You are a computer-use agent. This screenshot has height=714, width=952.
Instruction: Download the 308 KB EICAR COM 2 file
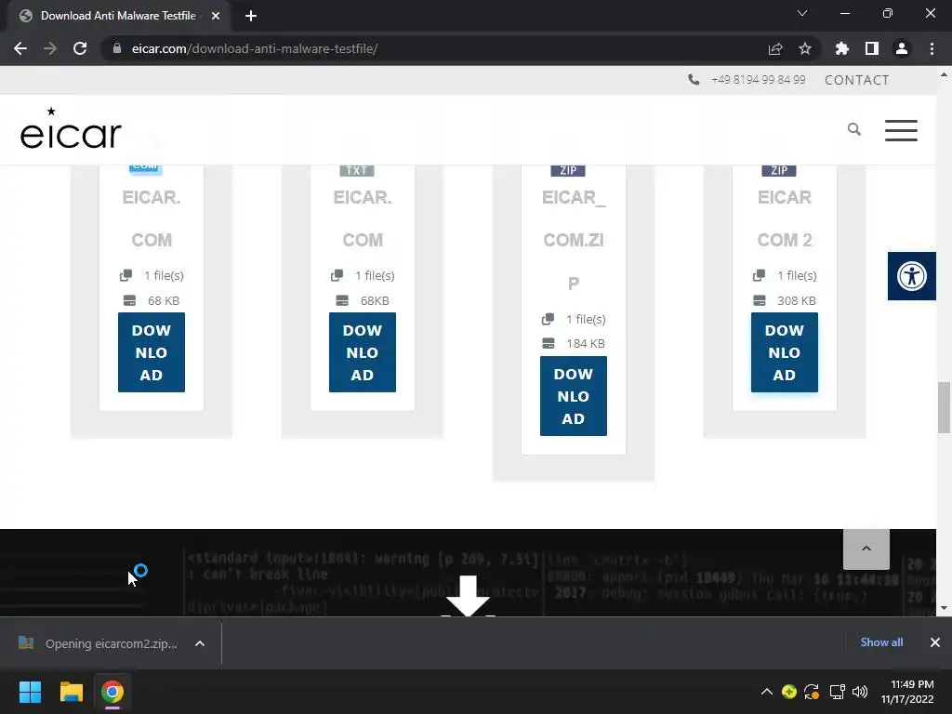point(785,352)
